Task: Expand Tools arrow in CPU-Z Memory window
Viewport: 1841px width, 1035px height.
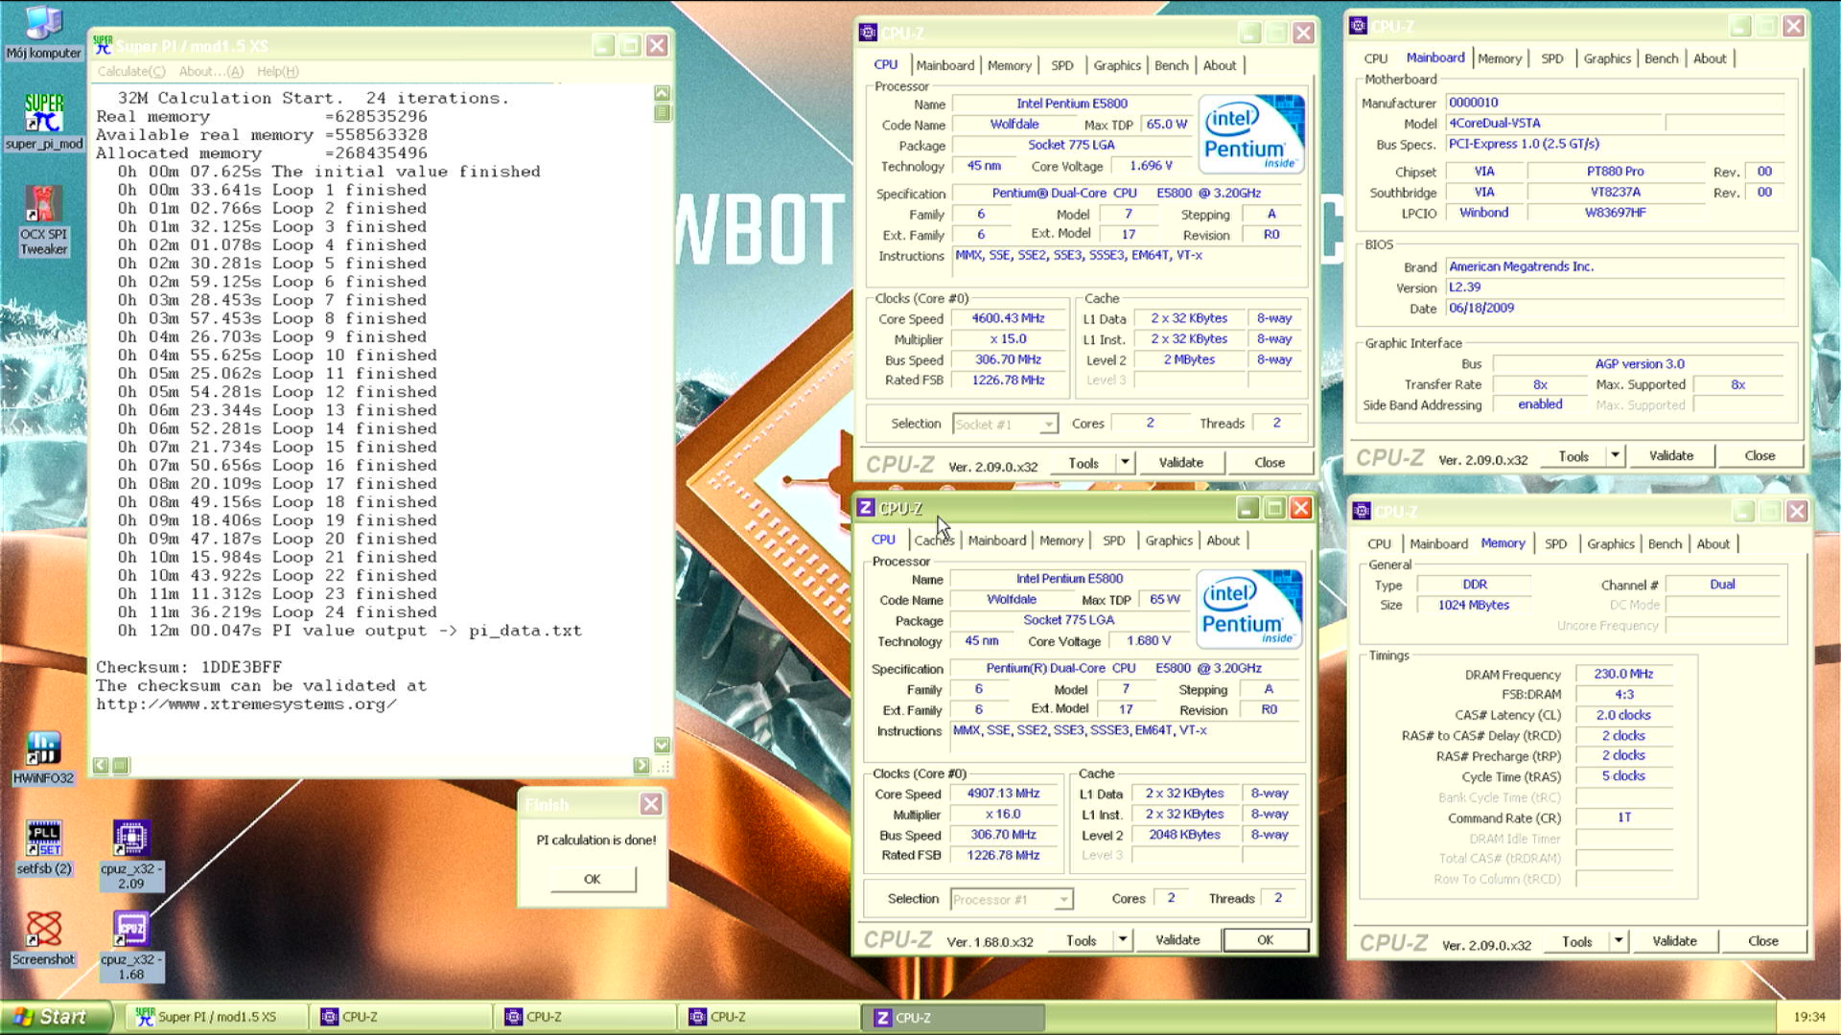Action: click(x=1619, y=941)
